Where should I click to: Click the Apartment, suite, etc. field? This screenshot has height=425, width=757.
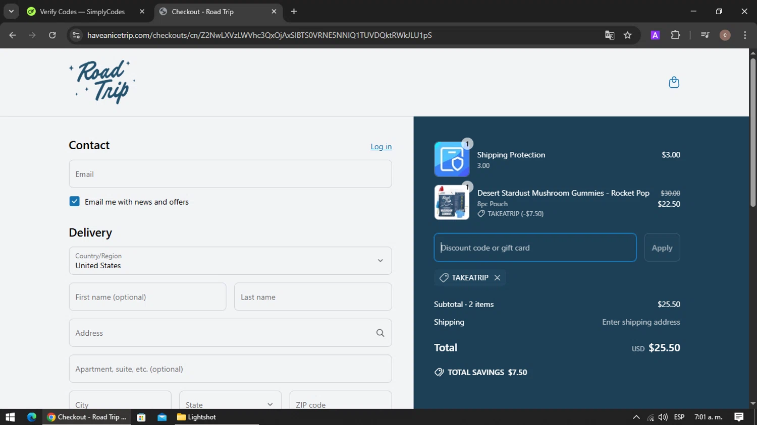[230, 369]
